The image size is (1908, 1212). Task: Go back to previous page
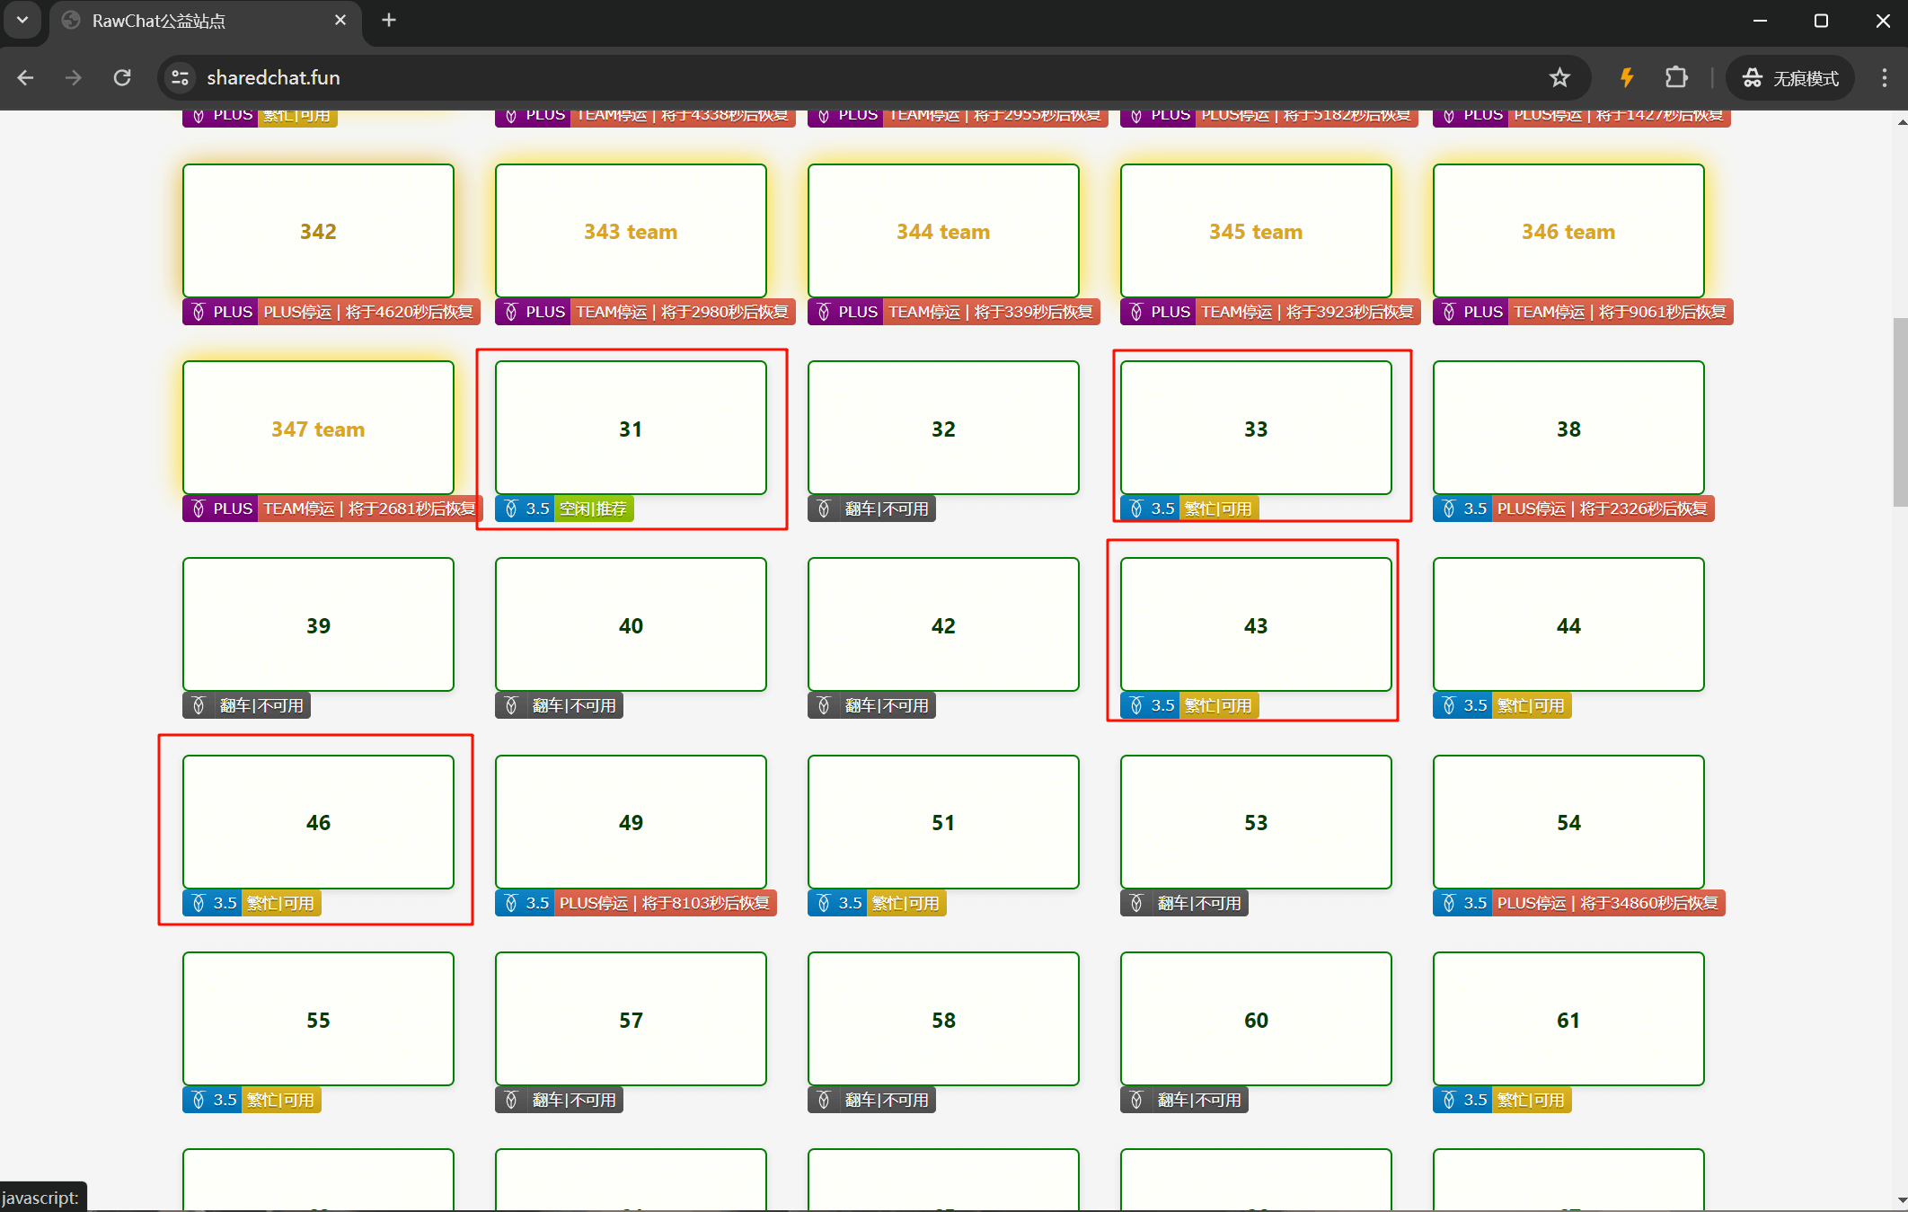click(x=25, y=77)
